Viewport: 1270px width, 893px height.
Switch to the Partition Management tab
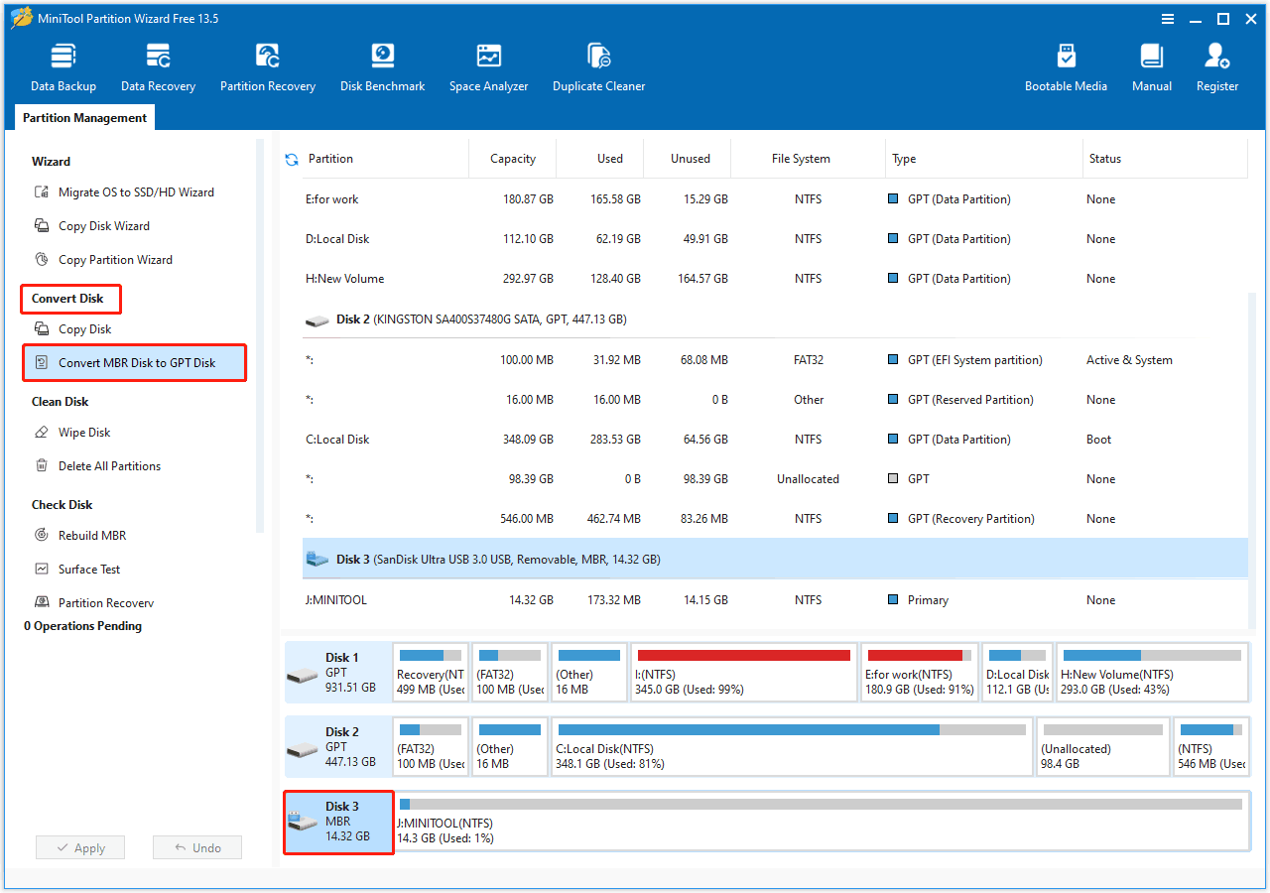83,117
